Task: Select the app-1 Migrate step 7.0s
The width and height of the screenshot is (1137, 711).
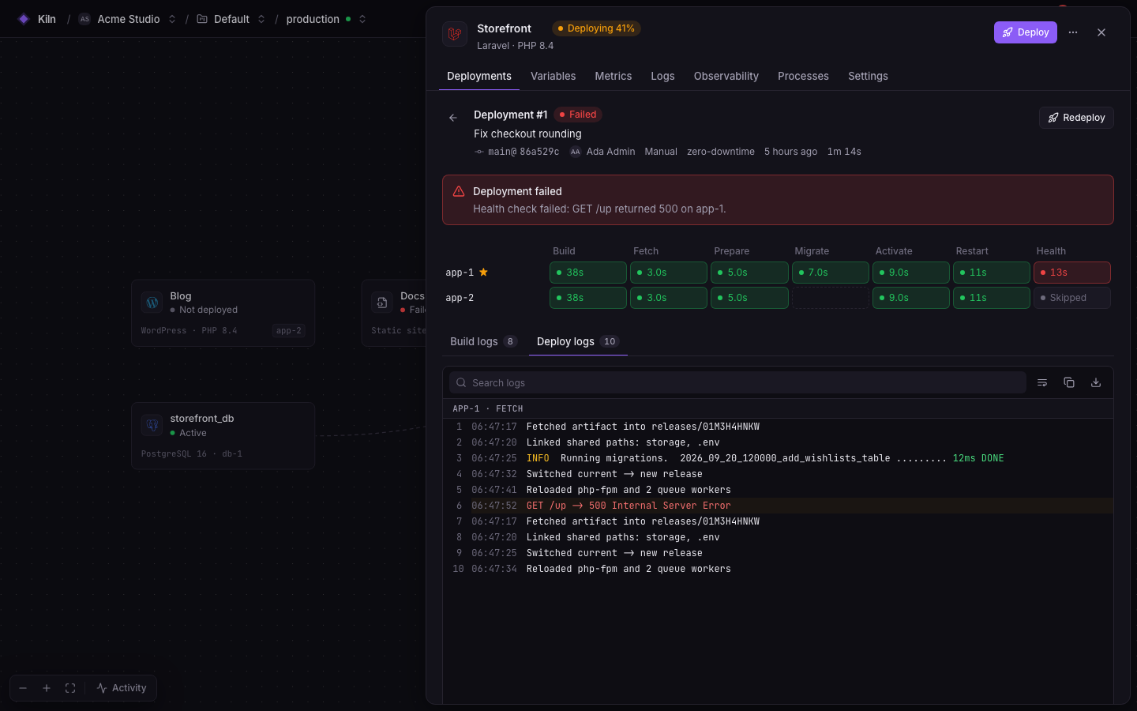Action: pos(830,273)
